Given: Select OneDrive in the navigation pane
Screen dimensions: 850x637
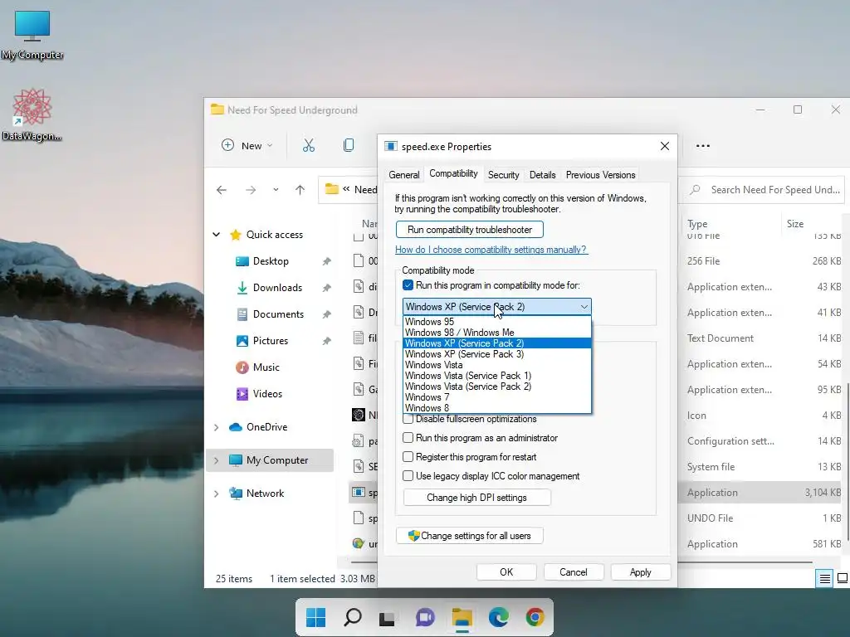Looking at the screenshot, I should [266, 427].
